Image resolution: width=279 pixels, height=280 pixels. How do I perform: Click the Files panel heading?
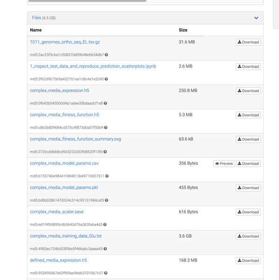(x=37, y=18)
